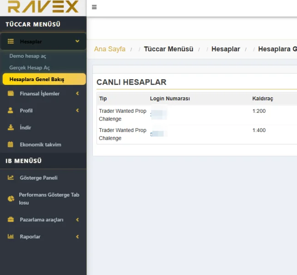297x275 pixels.
Task: Select Trader Wanted Prop Chalenge 1:200 row
Action: pos(197,115)
